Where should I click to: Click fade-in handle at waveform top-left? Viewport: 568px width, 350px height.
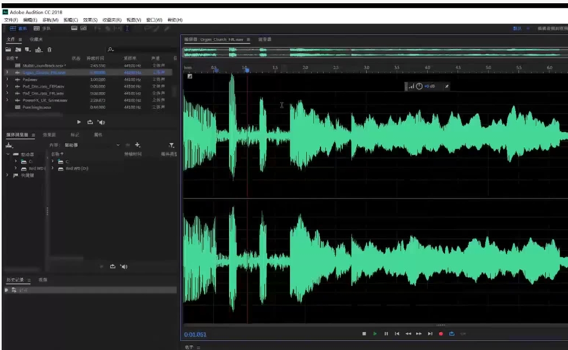(x=190, y=76)
